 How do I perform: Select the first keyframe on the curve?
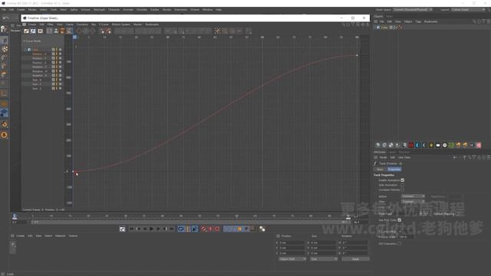pos(74,172)
